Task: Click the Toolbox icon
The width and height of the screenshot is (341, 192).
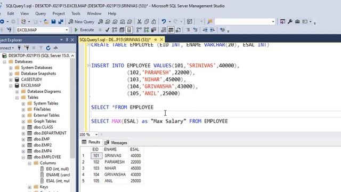Action: (297, 21)
